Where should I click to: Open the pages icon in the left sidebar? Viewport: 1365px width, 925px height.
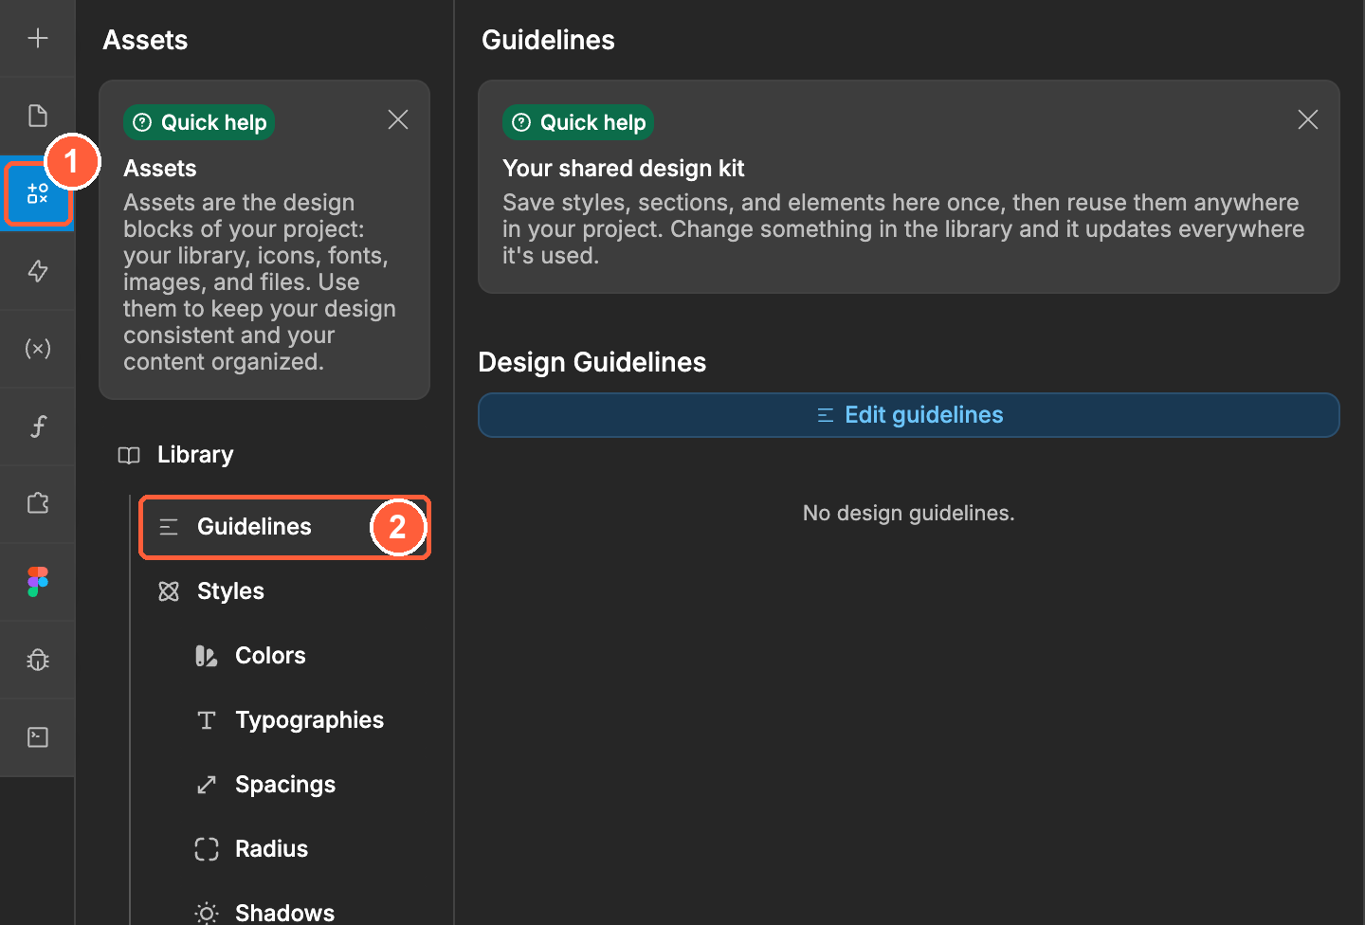click(x=38, y=116)
